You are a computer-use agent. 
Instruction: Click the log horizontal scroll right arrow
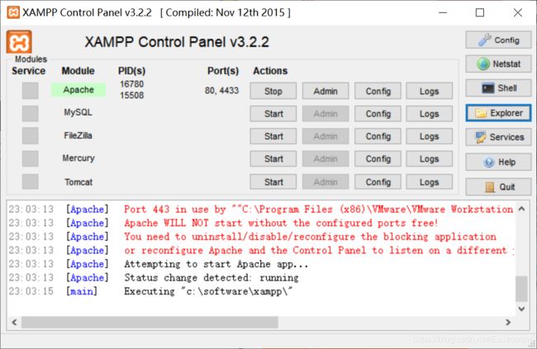click(x=508, y=322)
